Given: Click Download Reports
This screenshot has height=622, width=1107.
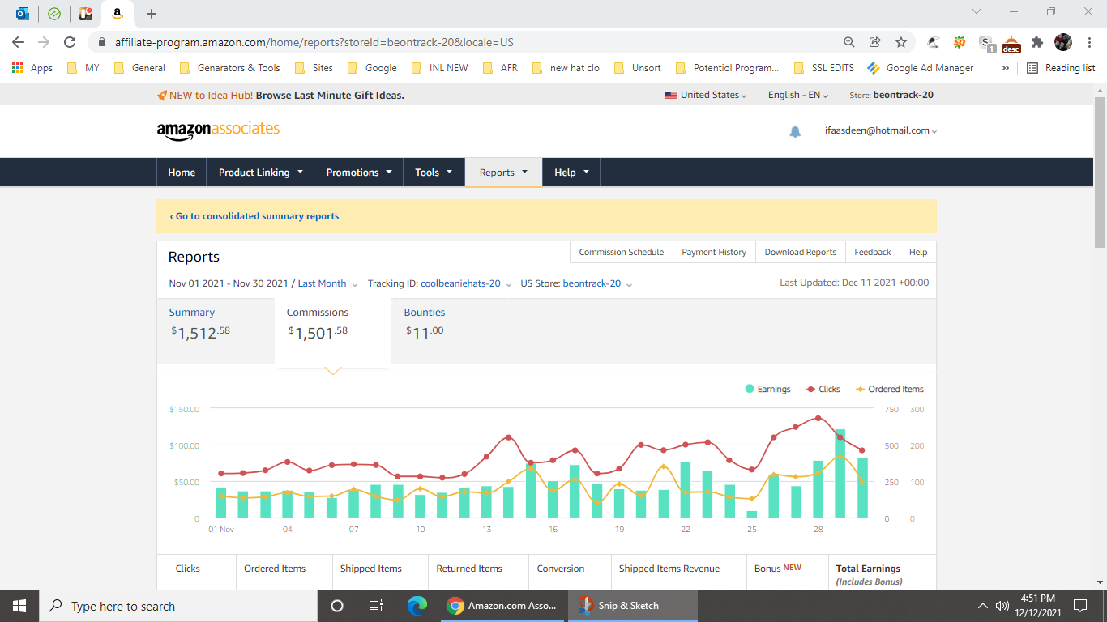Looking at the screenshot, I should (801, 252).
